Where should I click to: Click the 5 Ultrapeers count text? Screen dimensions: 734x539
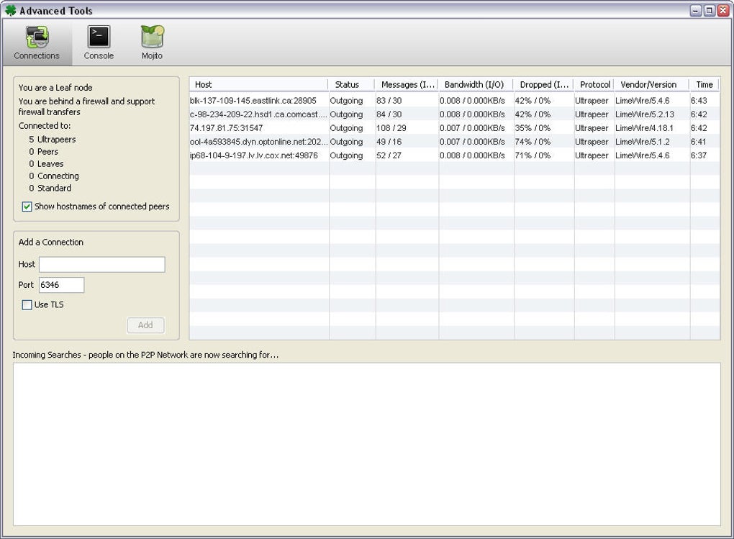(52, 140)
